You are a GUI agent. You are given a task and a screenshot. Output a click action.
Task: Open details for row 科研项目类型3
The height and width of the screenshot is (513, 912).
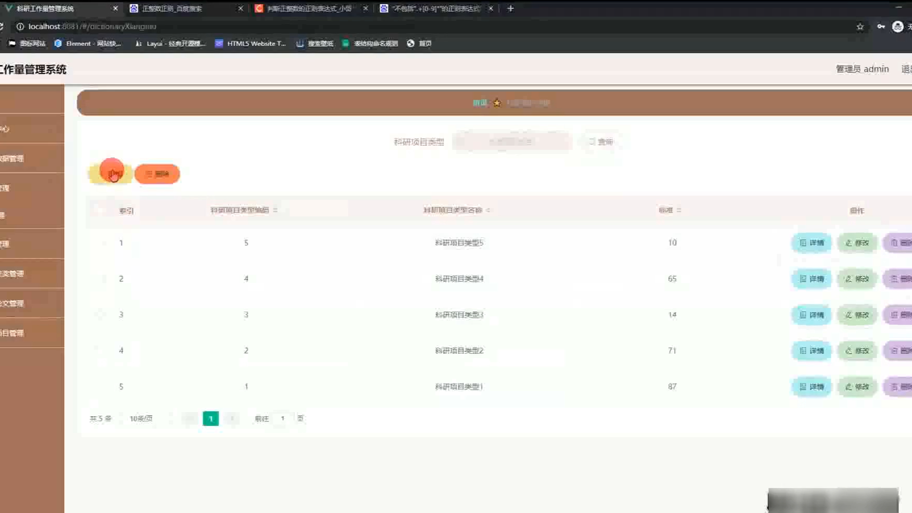[x=812, y=315]
